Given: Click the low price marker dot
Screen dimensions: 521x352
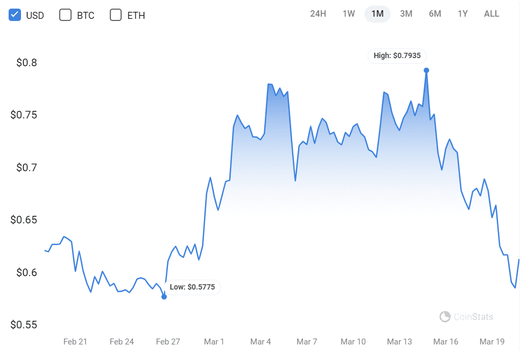Looking at the screenshot, I should tap(164, 297).
